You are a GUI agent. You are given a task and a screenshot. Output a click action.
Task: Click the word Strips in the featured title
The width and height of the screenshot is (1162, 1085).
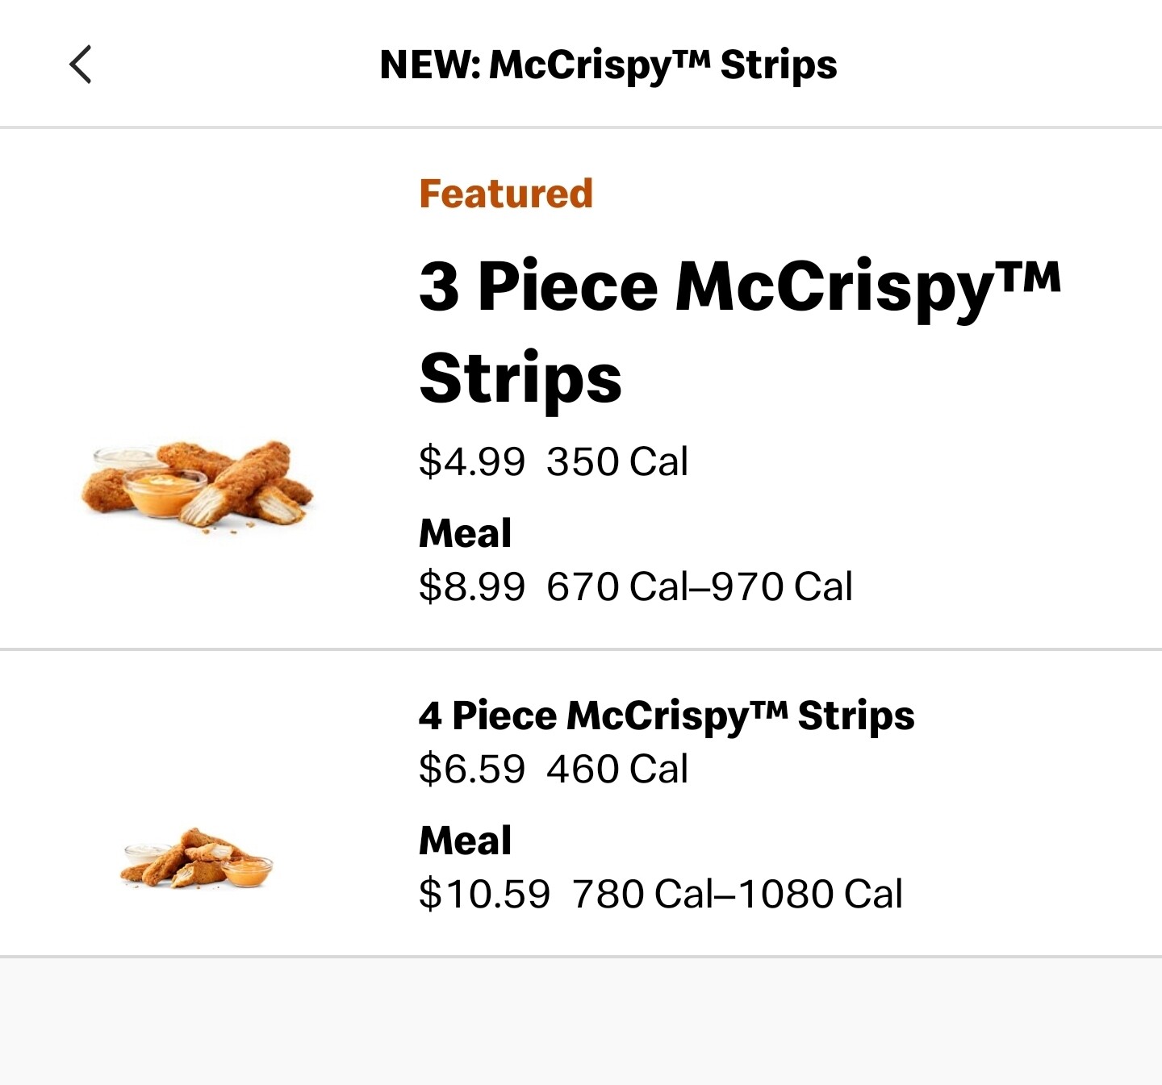(520, 379)
